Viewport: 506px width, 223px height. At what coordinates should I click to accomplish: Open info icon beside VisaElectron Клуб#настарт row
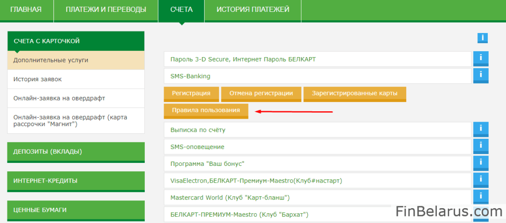480,180
